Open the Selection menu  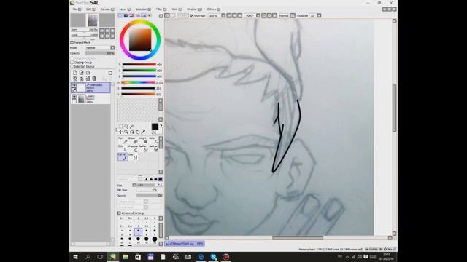tap(143, 9)
